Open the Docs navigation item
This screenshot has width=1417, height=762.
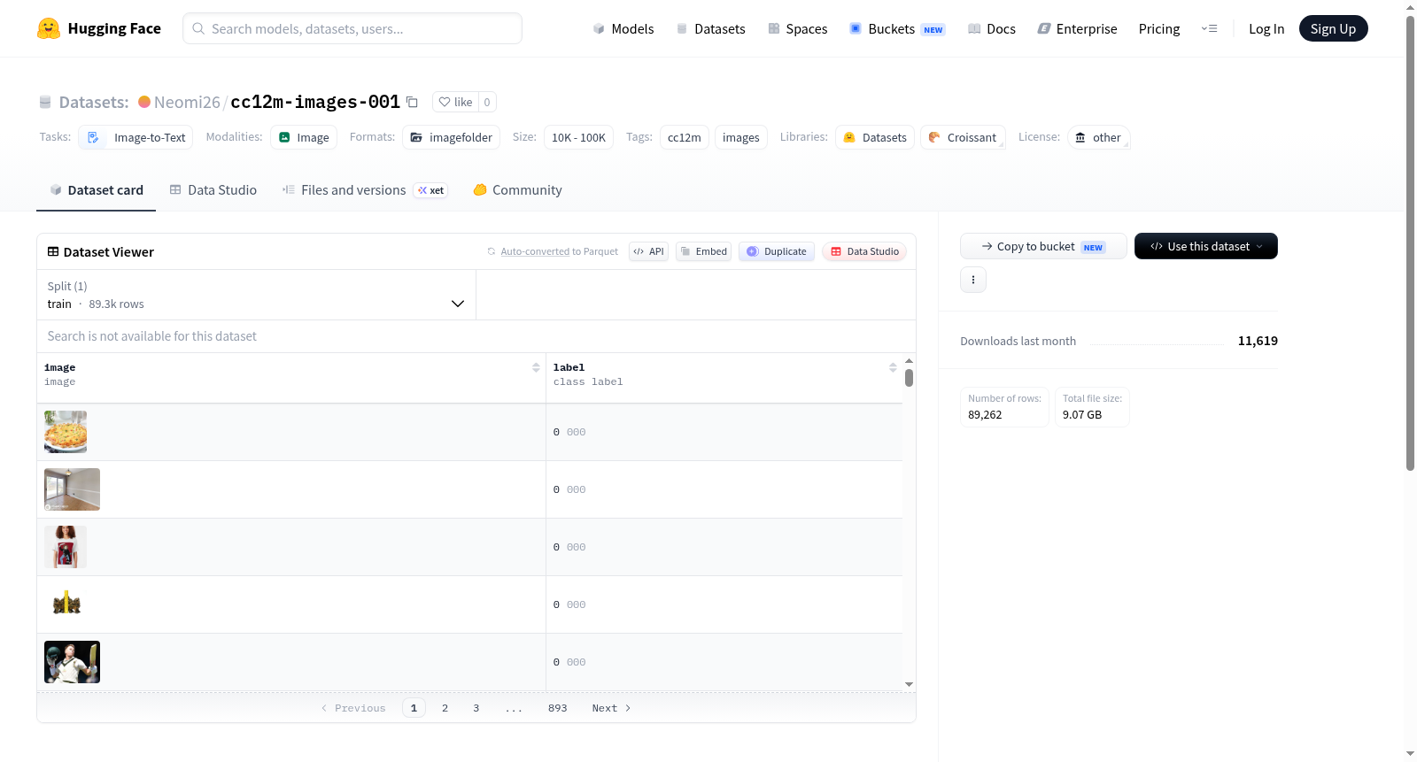[x=992, y=28]
